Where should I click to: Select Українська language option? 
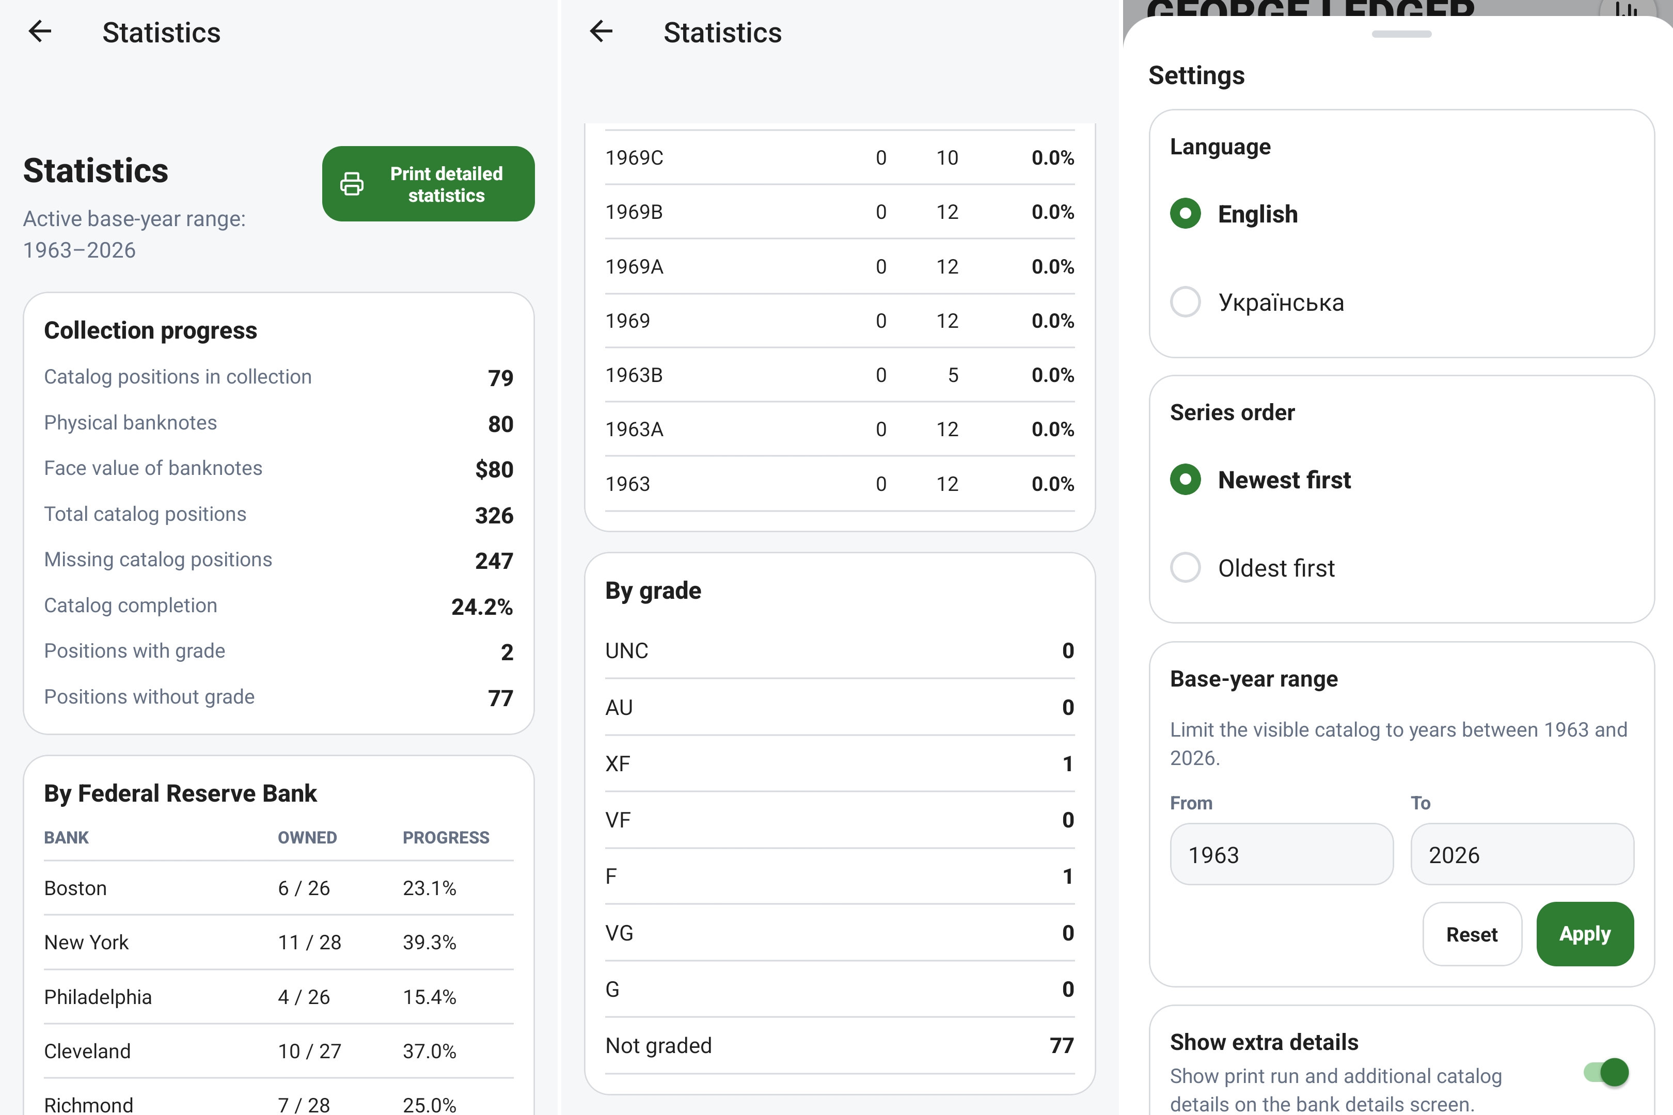1257,302
